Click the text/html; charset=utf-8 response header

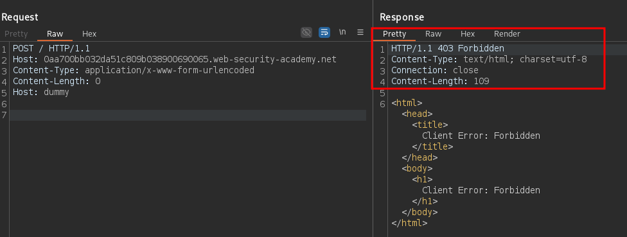click(x=489, y=60)
